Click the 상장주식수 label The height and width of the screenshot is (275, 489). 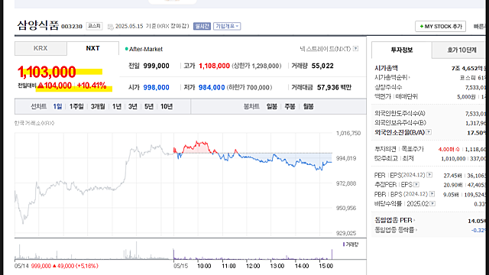point(388,87)
